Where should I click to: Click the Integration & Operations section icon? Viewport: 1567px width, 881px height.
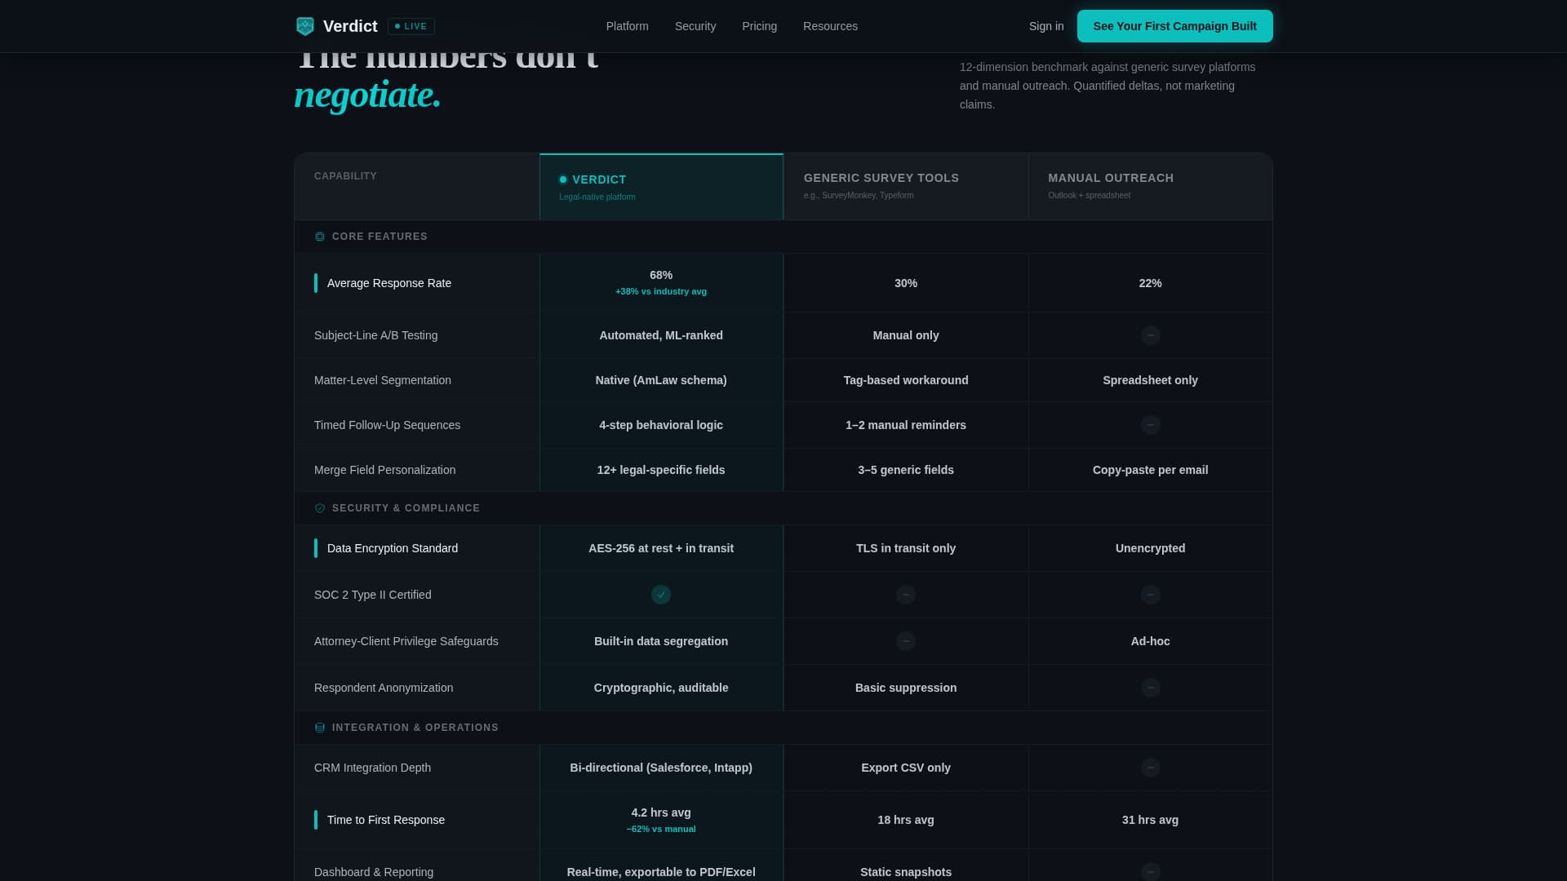pyautogui.click(x=320, y=728)
